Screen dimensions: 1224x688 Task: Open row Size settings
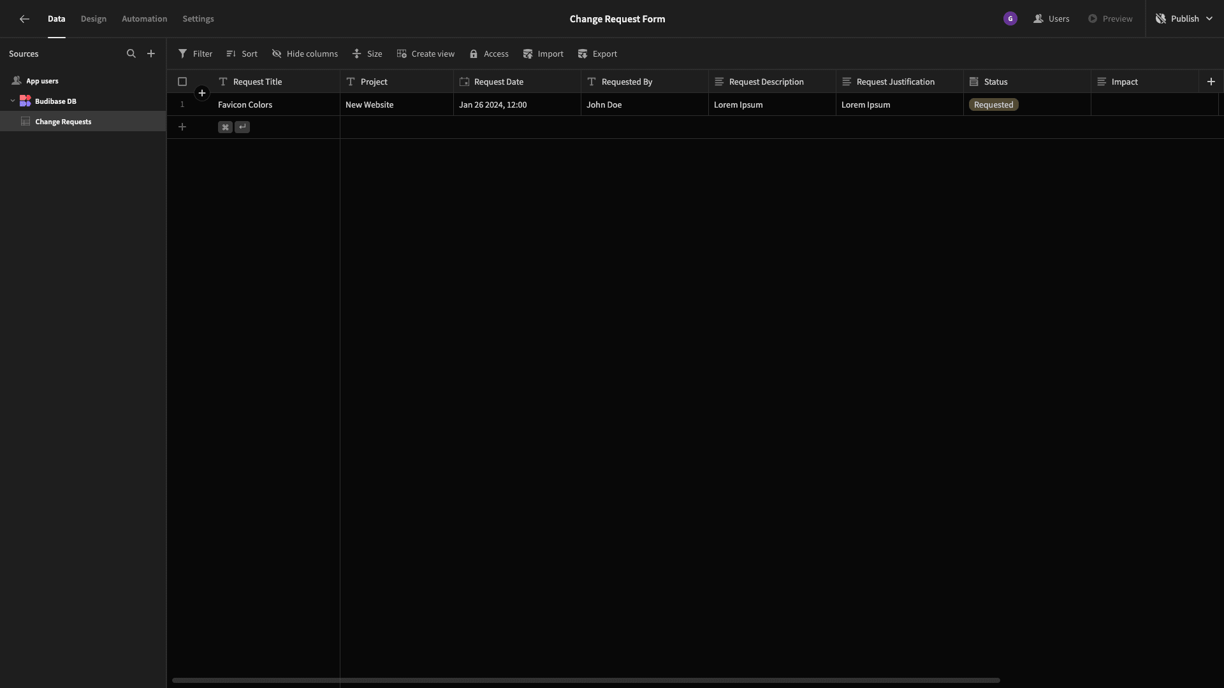coord(367,54)
